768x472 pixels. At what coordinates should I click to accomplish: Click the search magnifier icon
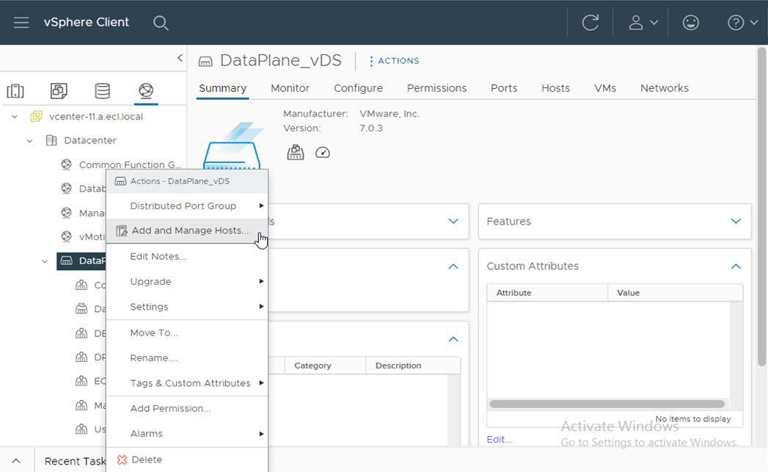click(161, 23)
